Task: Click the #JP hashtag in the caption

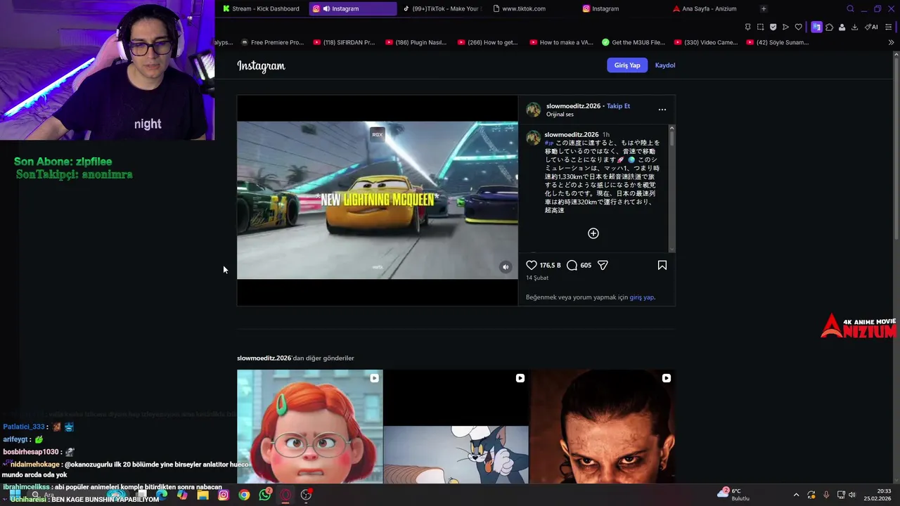Action: point(549,143)
